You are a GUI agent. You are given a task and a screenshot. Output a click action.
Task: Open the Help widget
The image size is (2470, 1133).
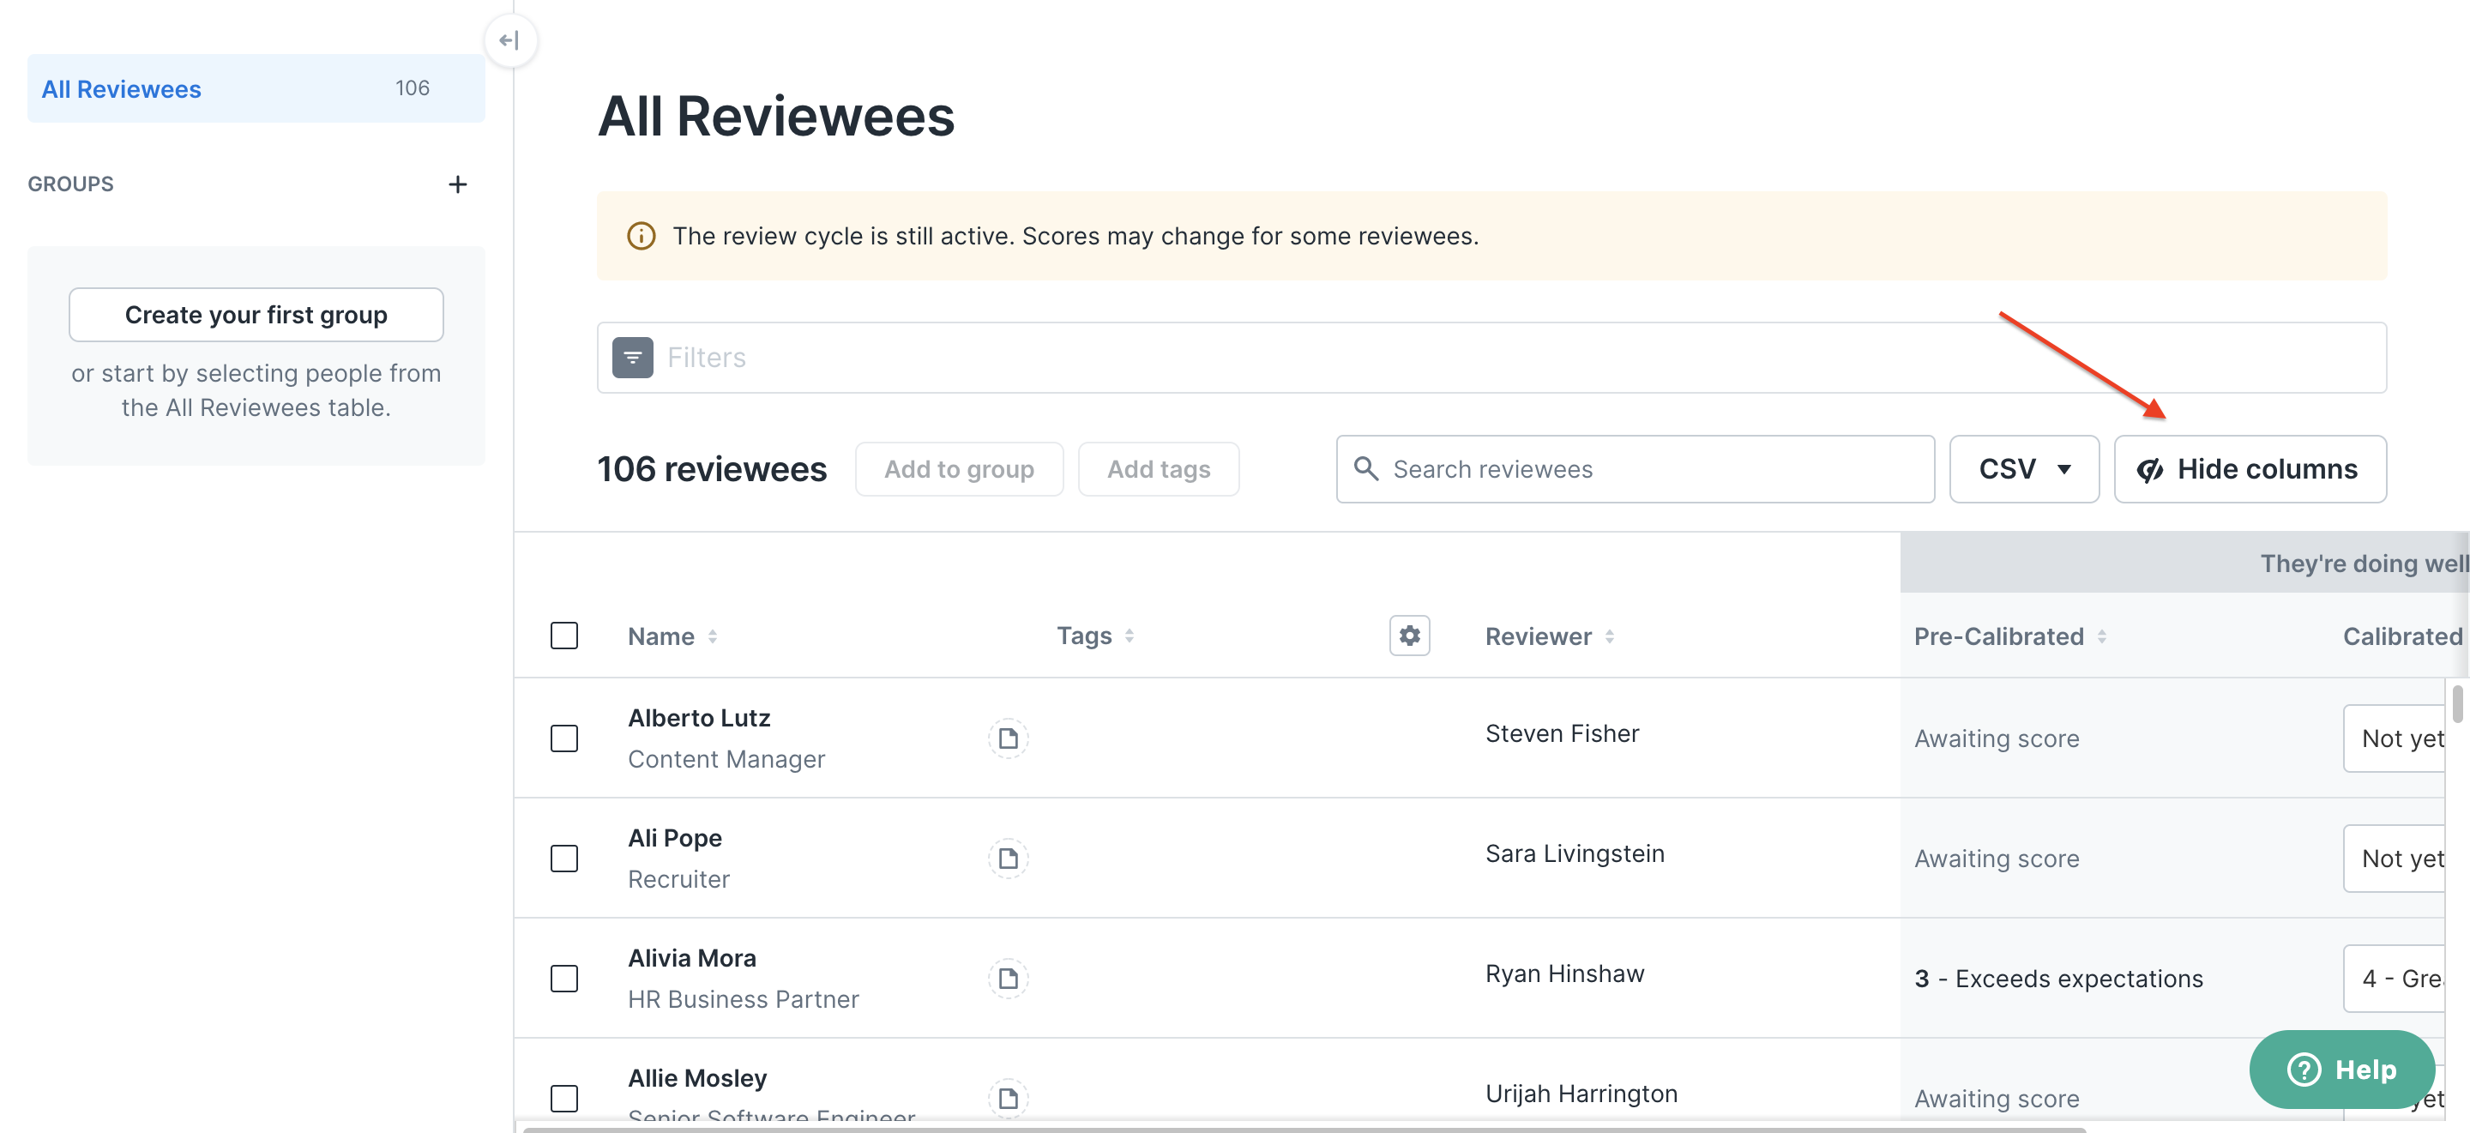click(x=2342, y=1069)
